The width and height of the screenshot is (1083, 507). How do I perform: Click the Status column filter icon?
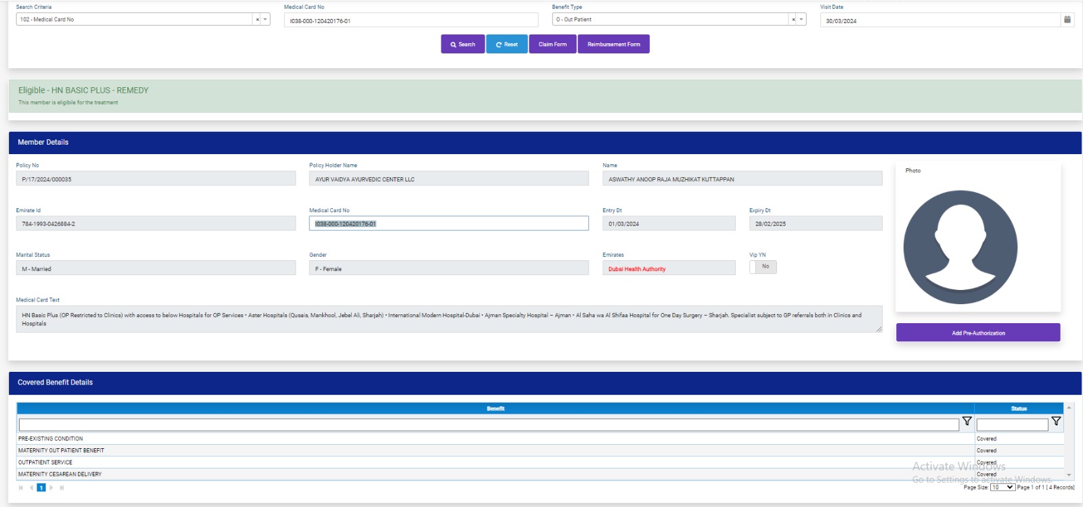pos(1056,421)
